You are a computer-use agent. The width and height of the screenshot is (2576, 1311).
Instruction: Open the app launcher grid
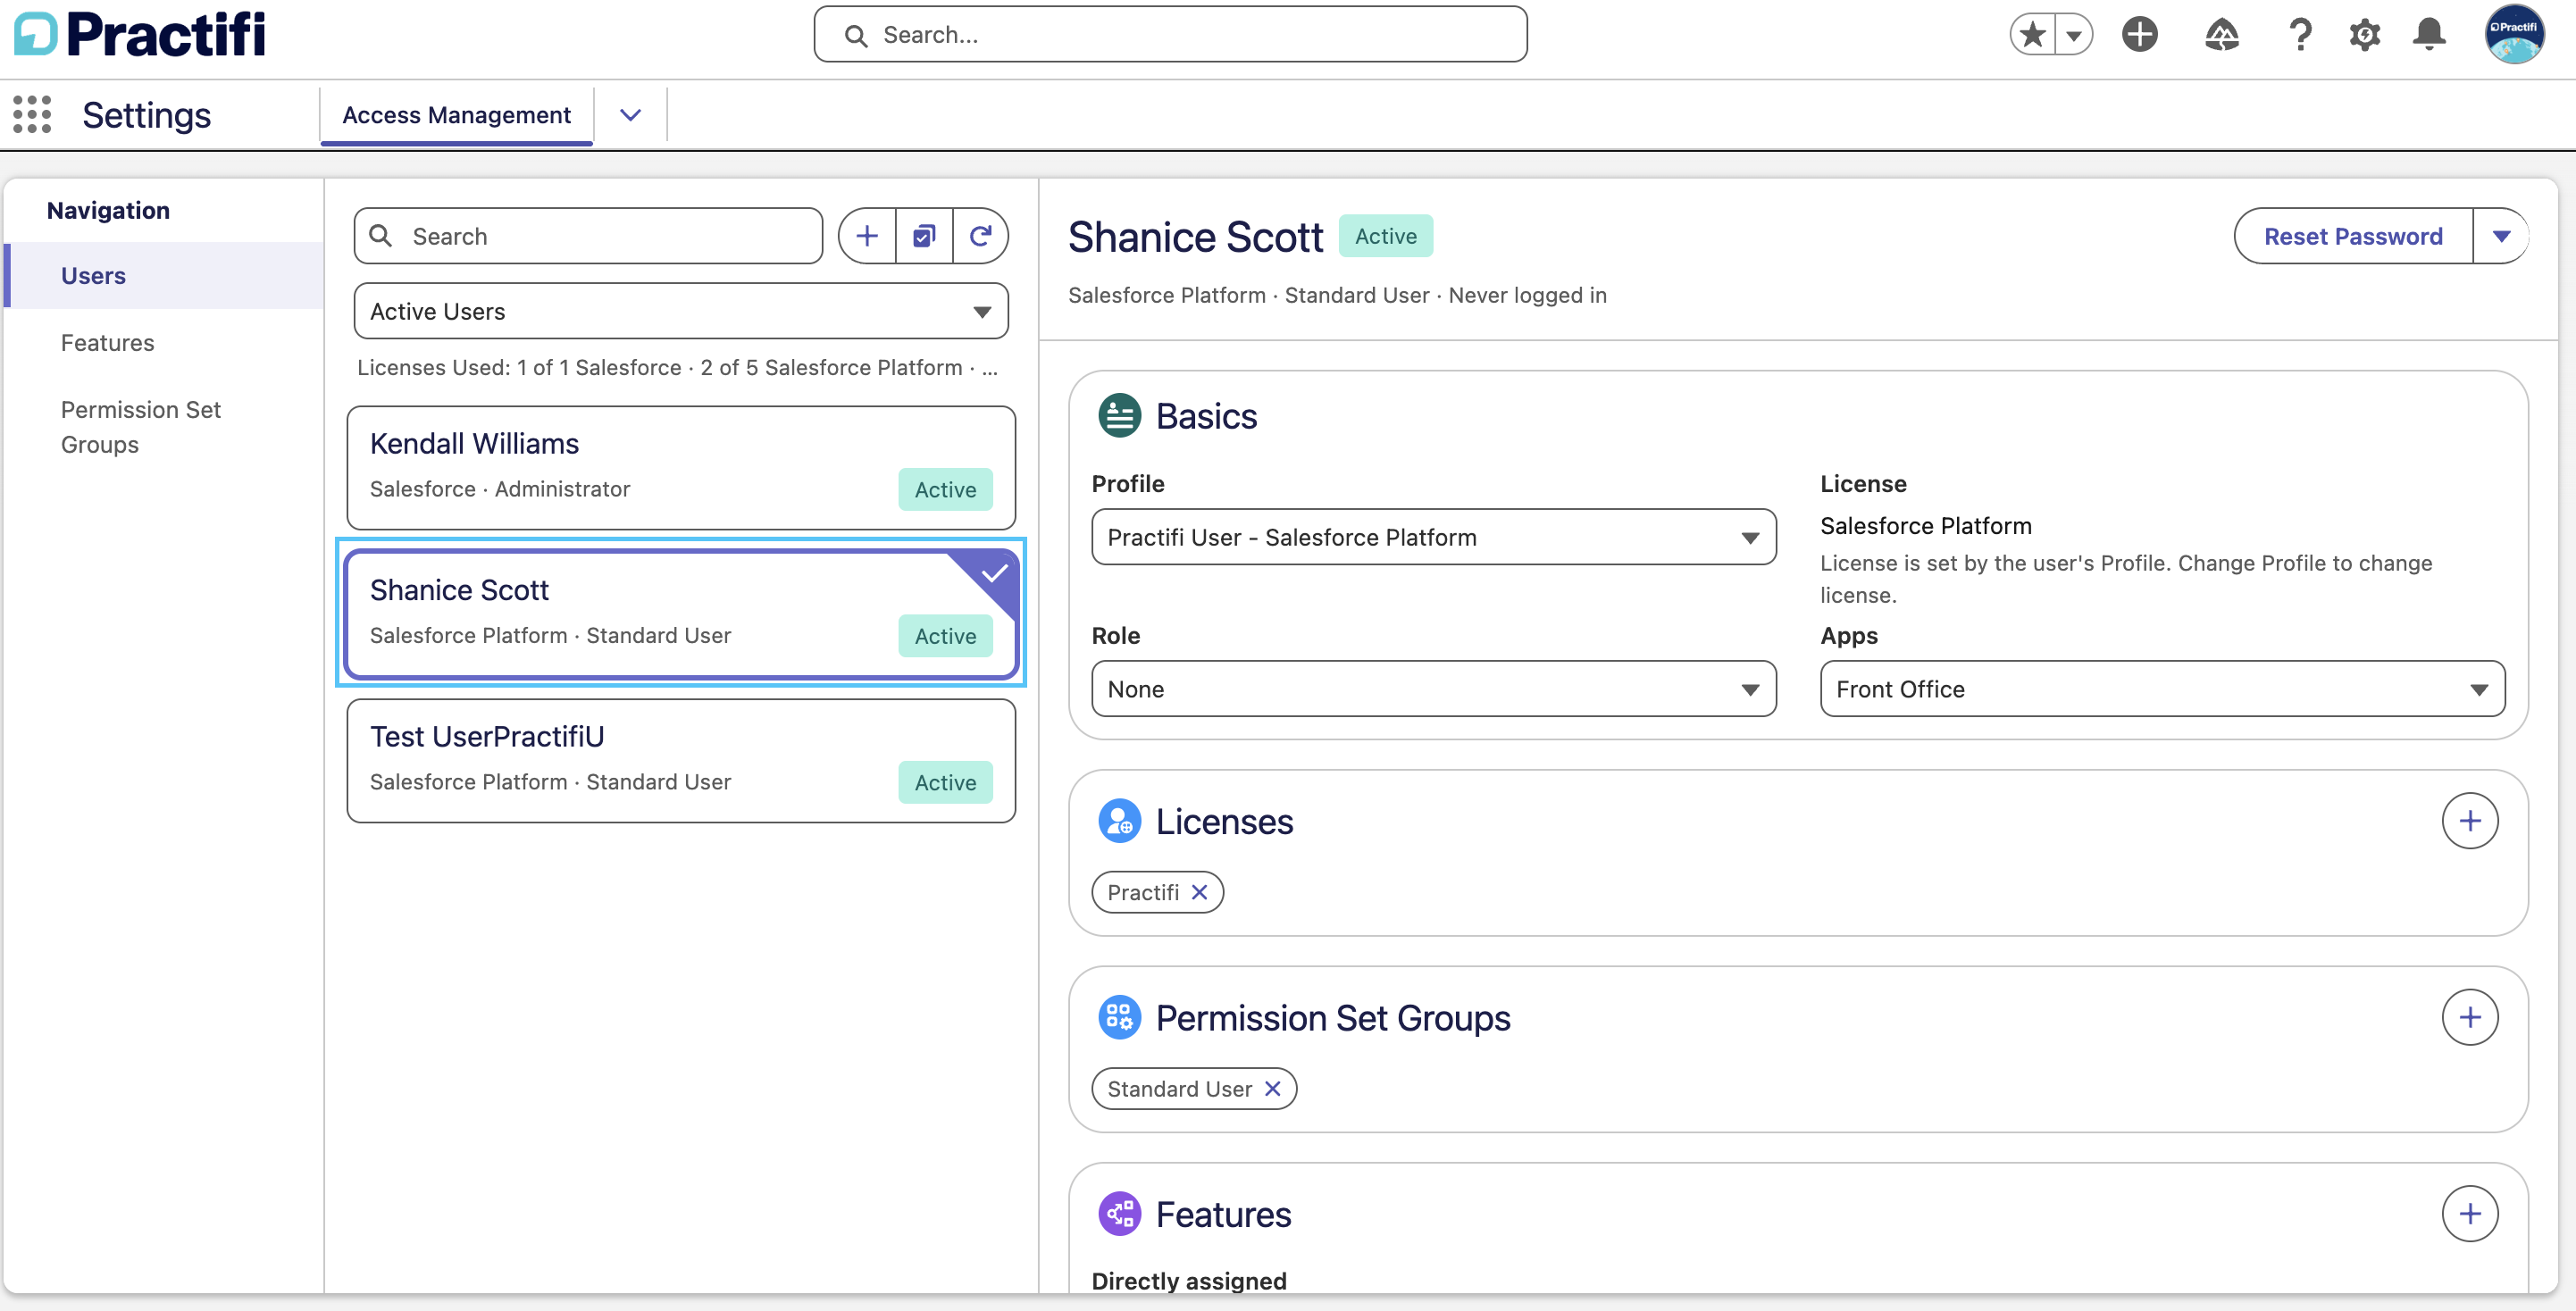coord(32,115)
